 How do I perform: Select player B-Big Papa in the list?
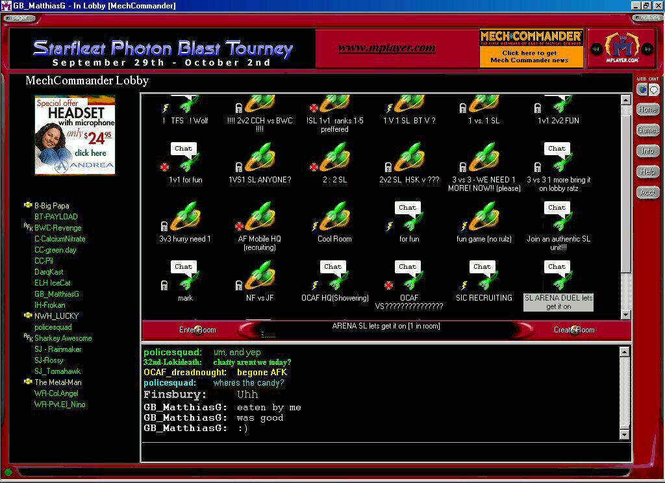tap(52, 206)
